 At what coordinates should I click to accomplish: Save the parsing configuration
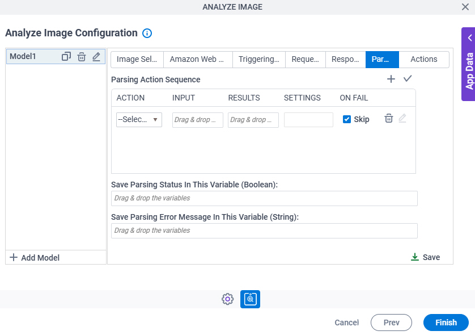pyautogui.click(x=425, y=257)
